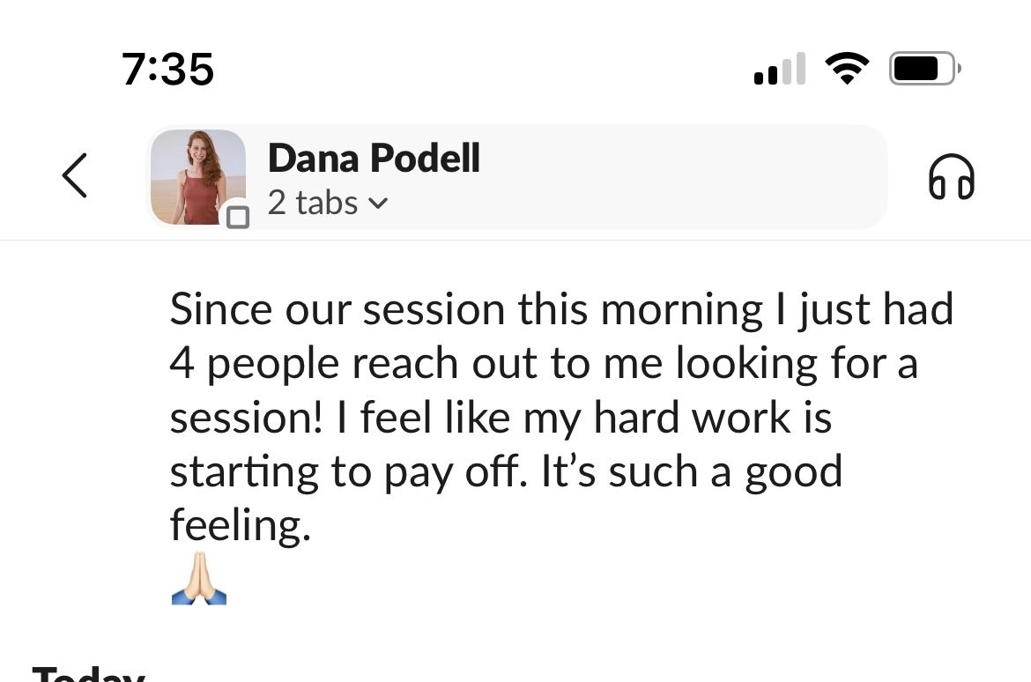
Task: Tap the word "feeling." in message
Action: 241,526
